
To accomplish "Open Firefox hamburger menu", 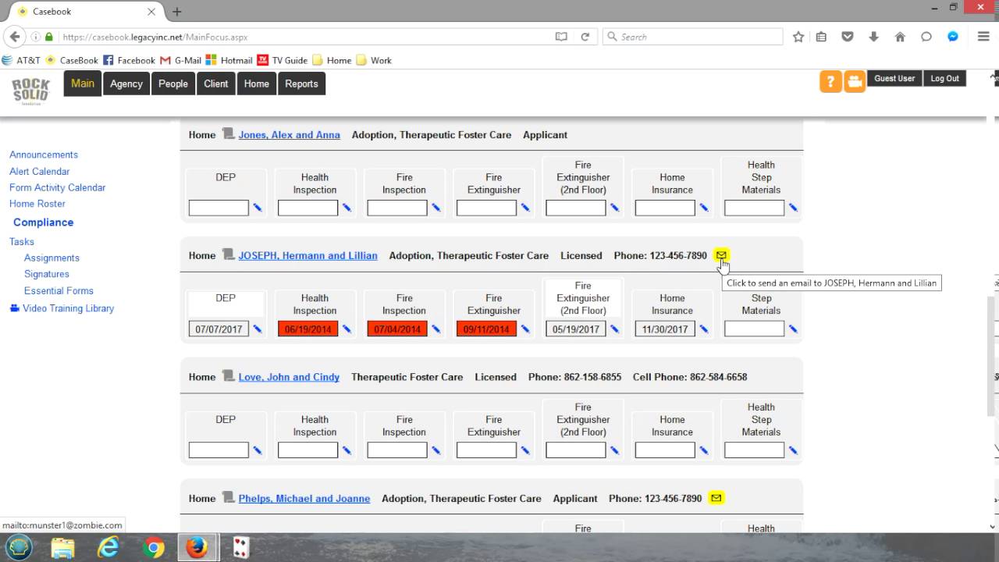I will (x=983, y=37).
